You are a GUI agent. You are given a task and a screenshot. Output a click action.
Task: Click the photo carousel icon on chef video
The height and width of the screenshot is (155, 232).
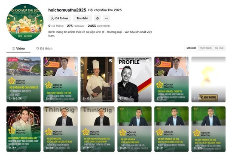pyautogui.click(x=110, y=61)
